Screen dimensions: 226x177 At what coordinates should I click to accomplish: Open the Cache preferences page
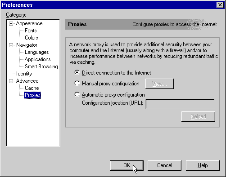click(x=32, y=88)
